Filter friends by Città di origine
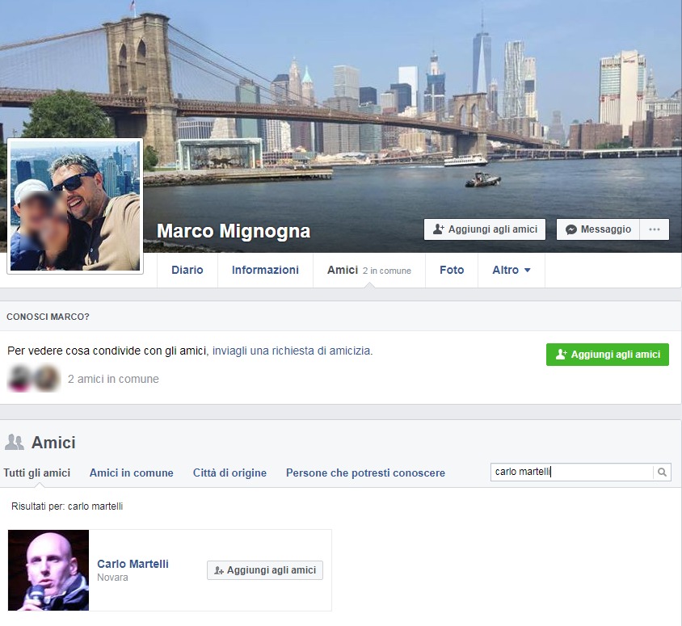Viewport: 682px width, 626px height. pyautogui.click(x=229, y=473)
